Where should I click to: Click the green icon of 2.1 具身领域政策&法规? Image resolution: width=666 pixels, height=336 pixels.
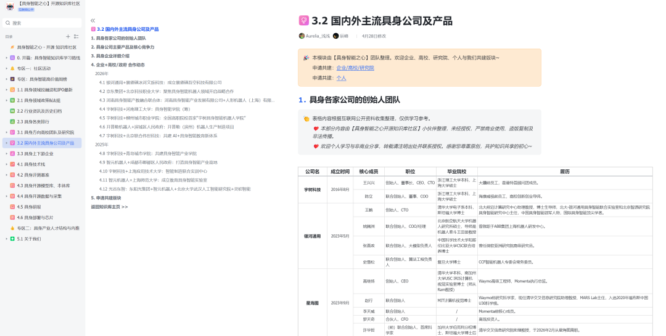pos(12,100)
